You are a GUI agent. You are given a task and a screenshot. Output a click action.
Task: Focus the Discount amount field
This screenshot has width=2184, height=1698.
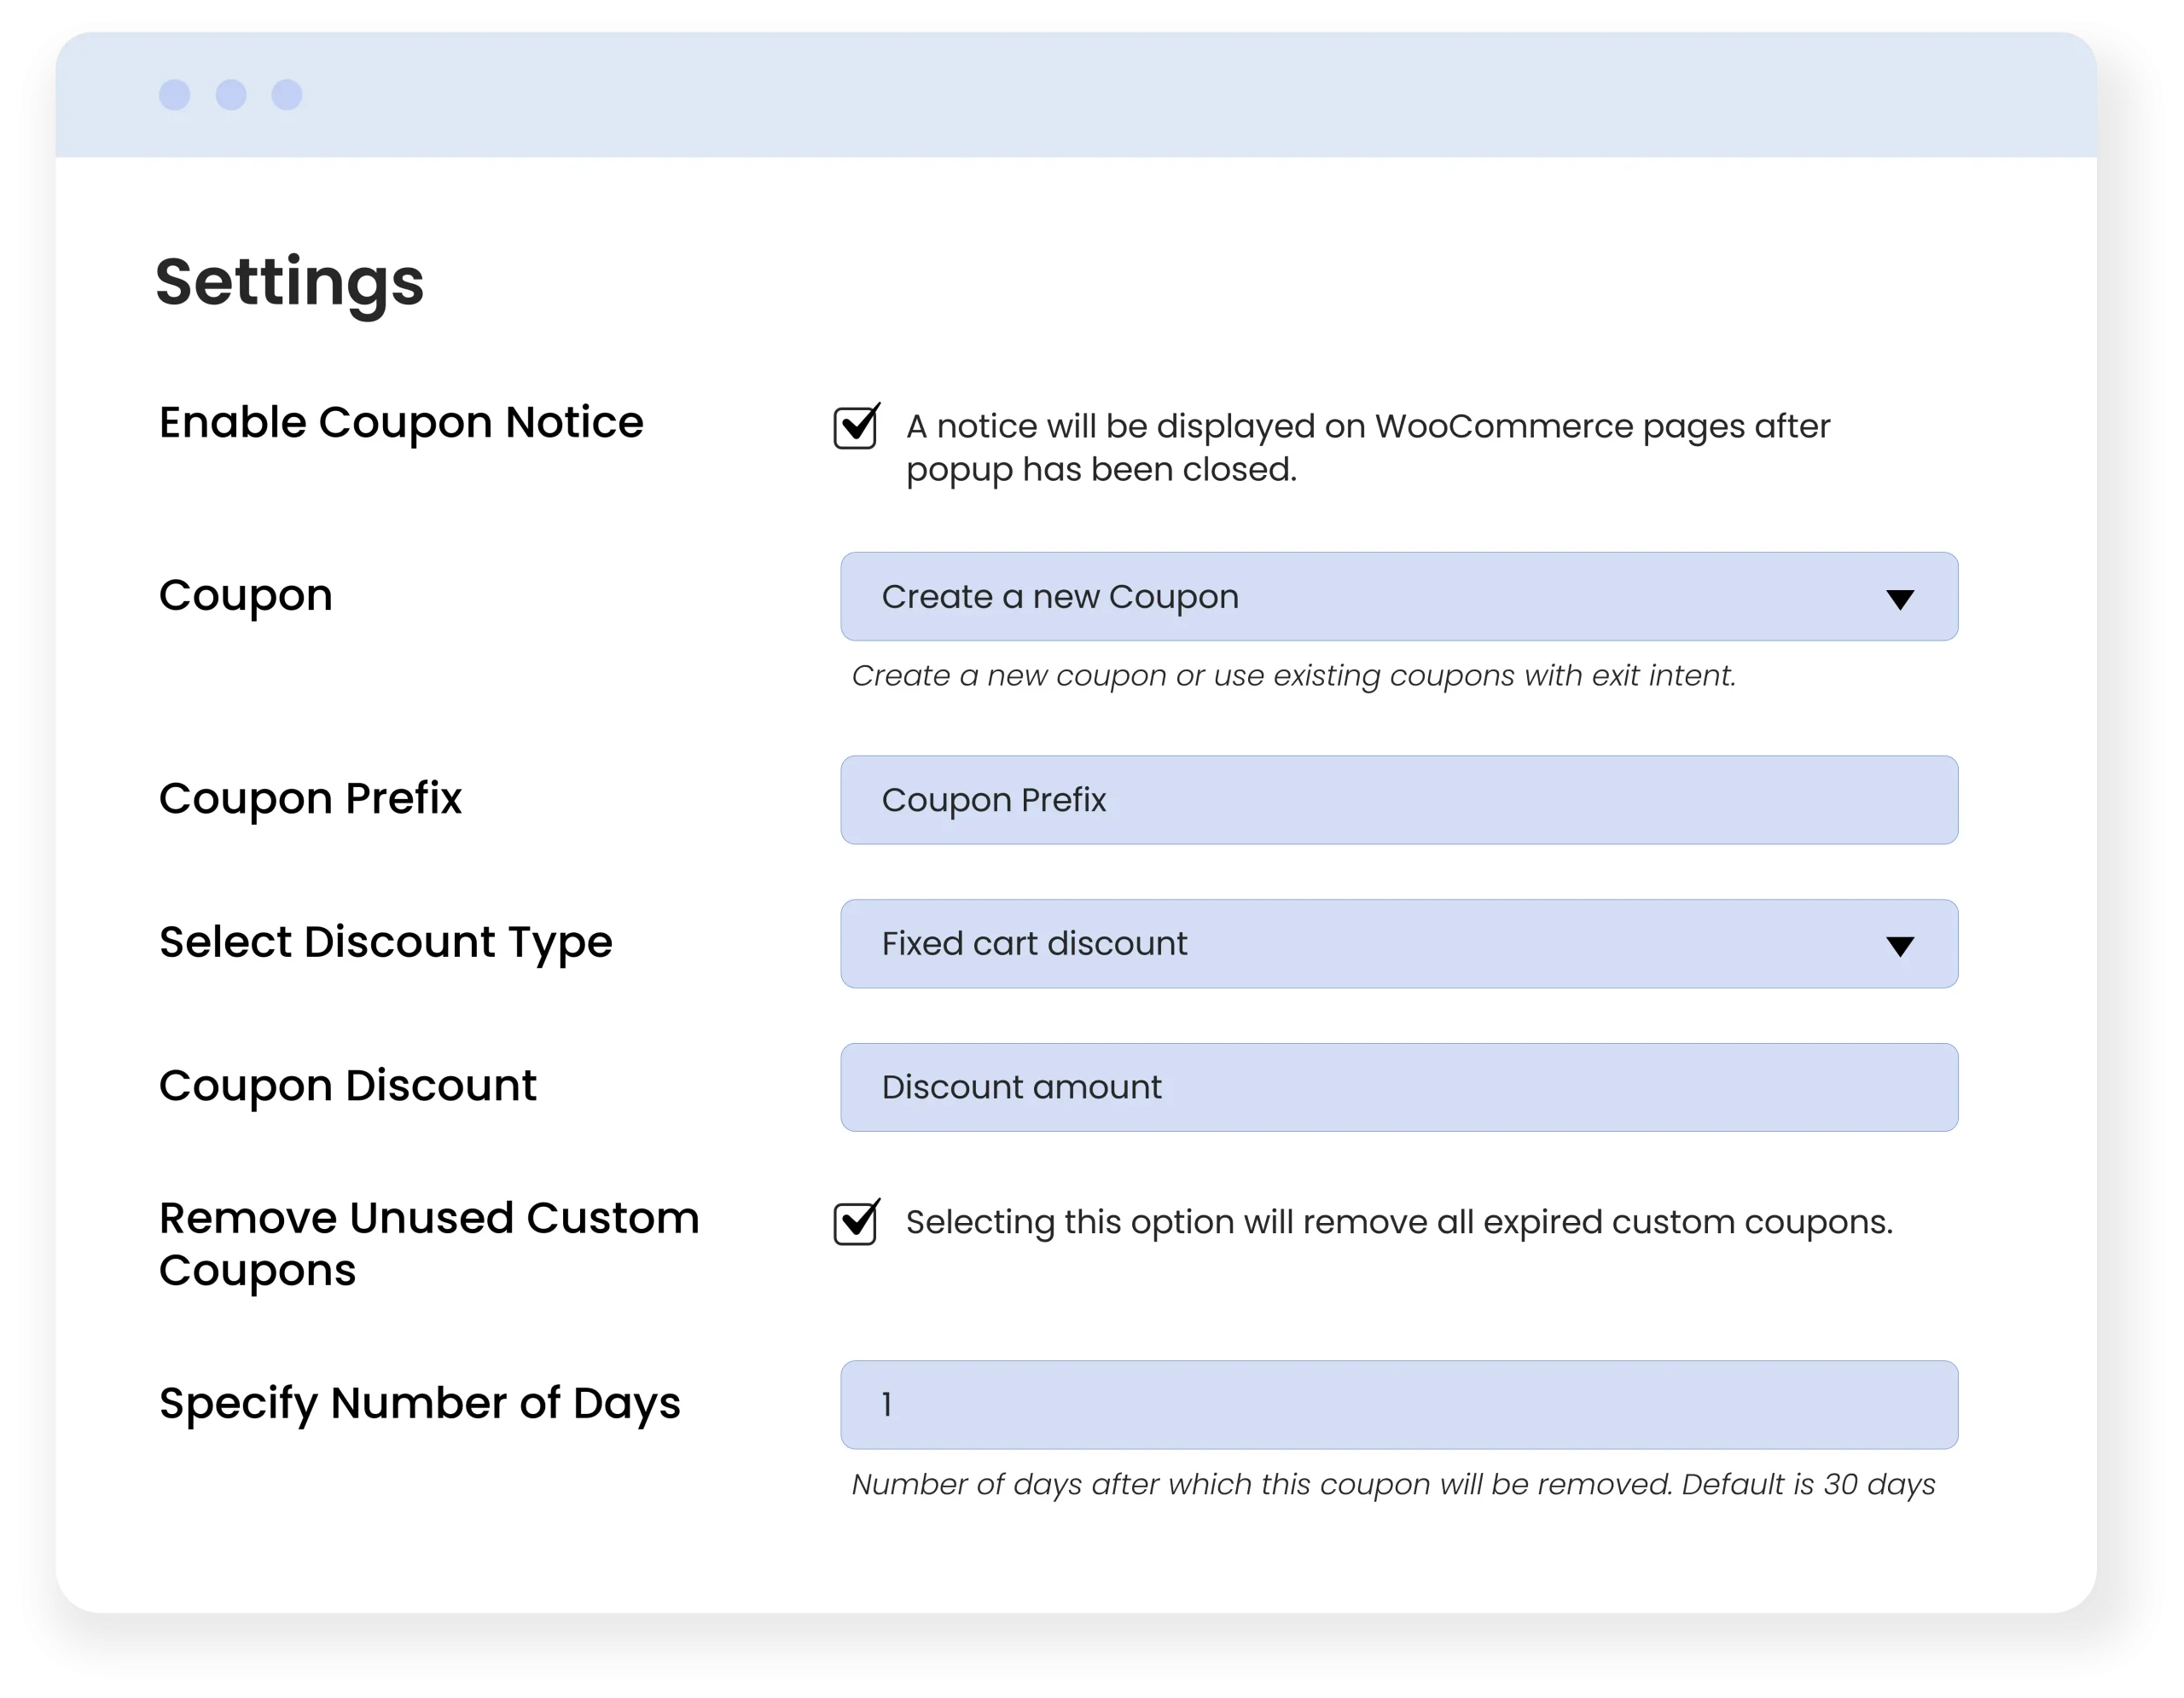click(x=1398, y=1087)
